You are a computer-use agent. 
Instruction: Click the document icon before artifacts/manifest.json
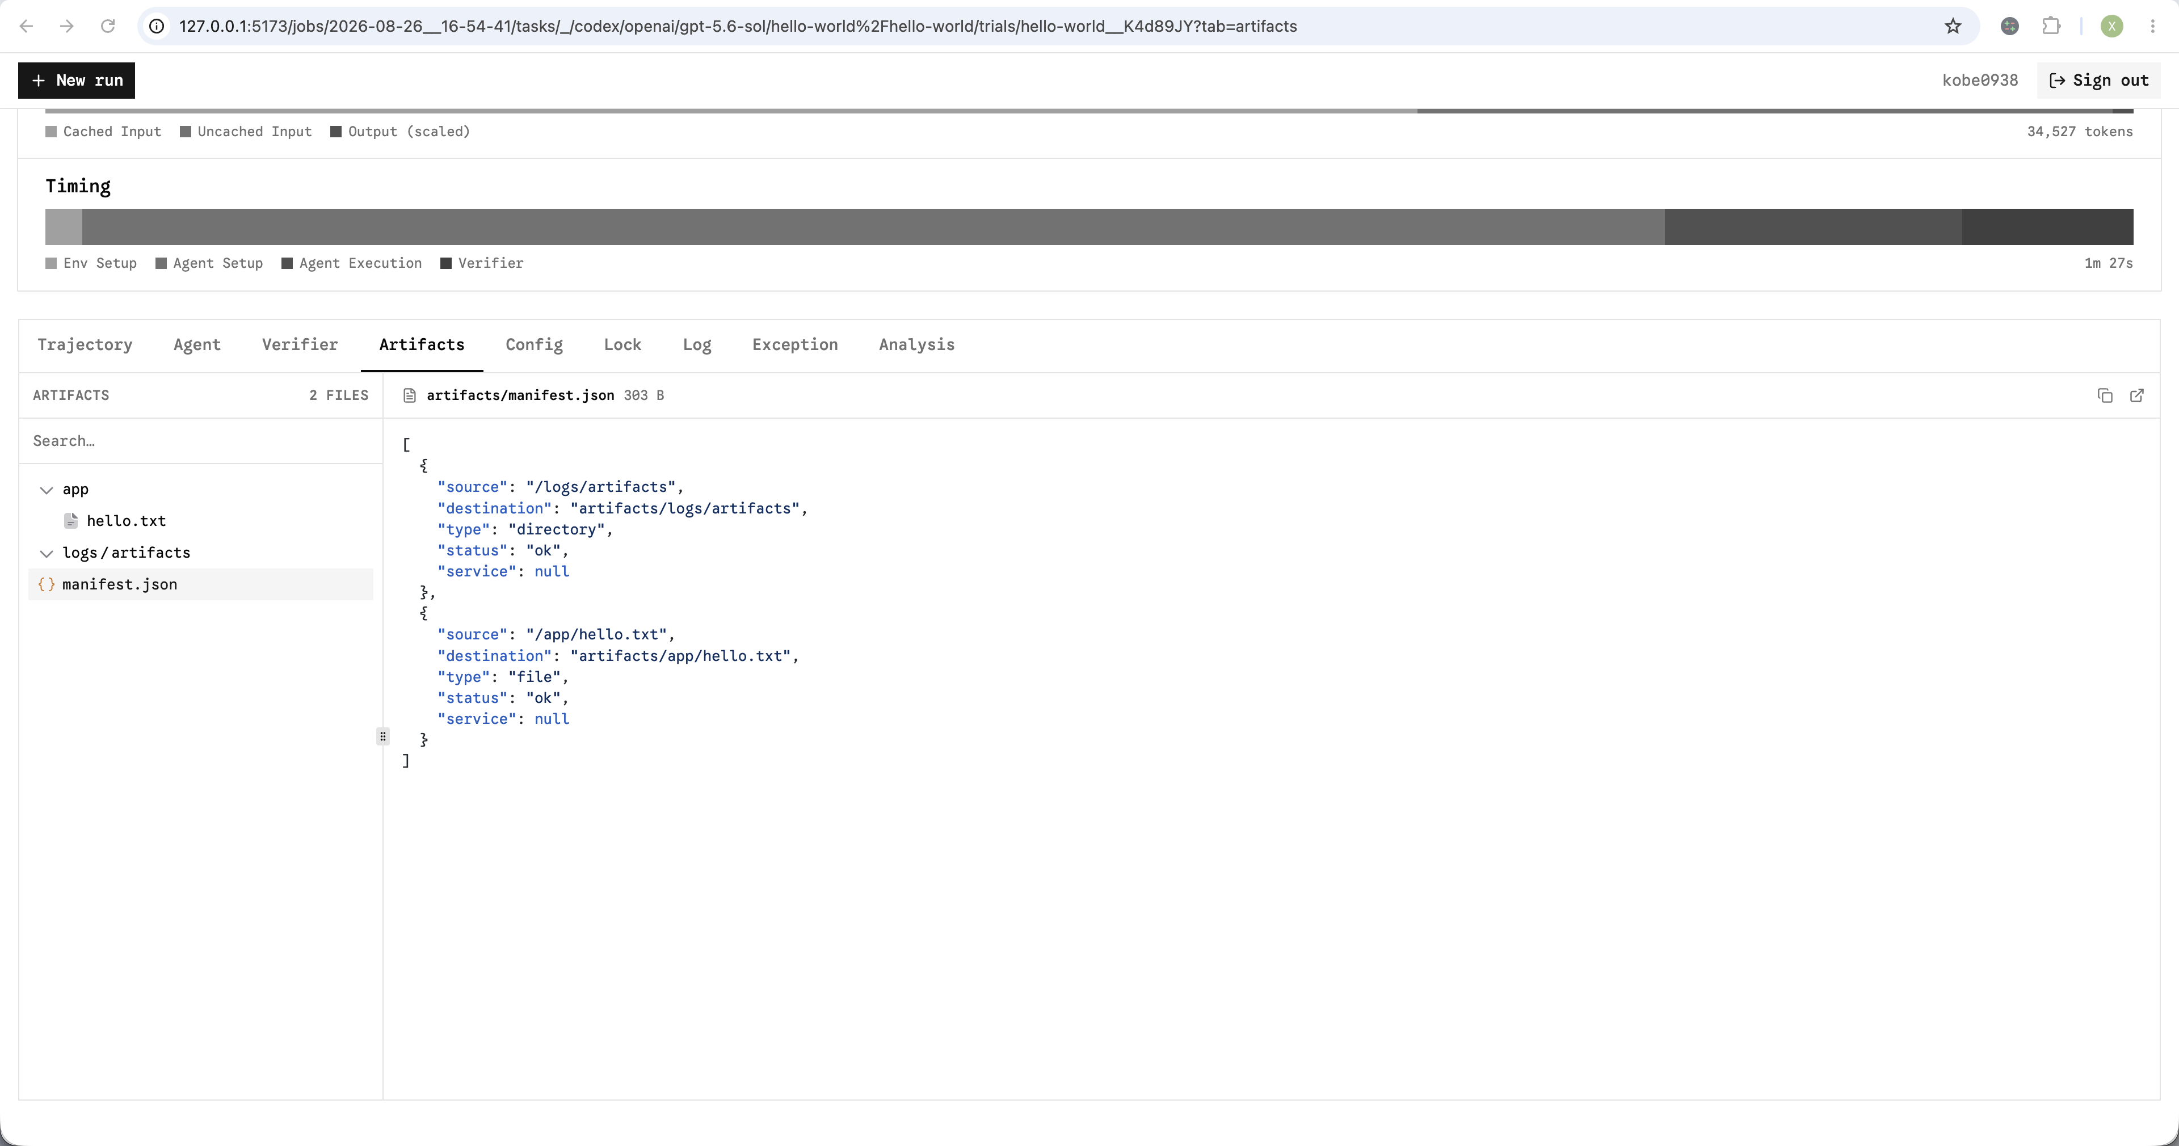tap(409, 396)
